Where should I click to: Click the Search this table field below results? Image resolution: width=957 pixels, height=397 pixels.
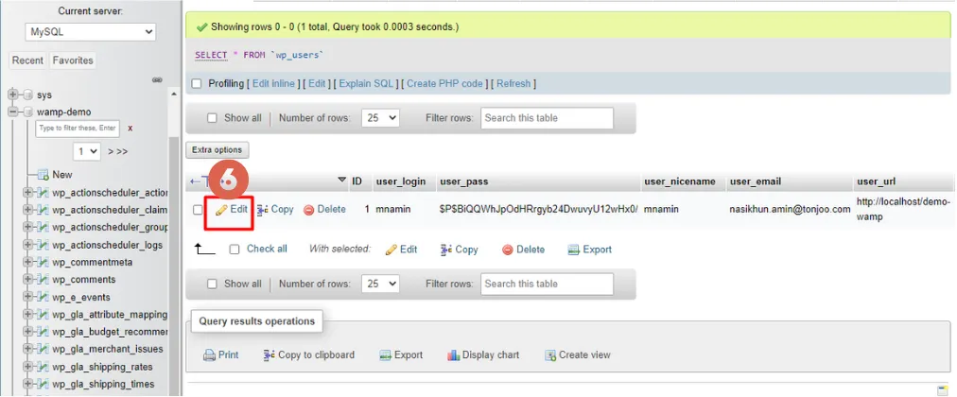[x=547, y=285]
